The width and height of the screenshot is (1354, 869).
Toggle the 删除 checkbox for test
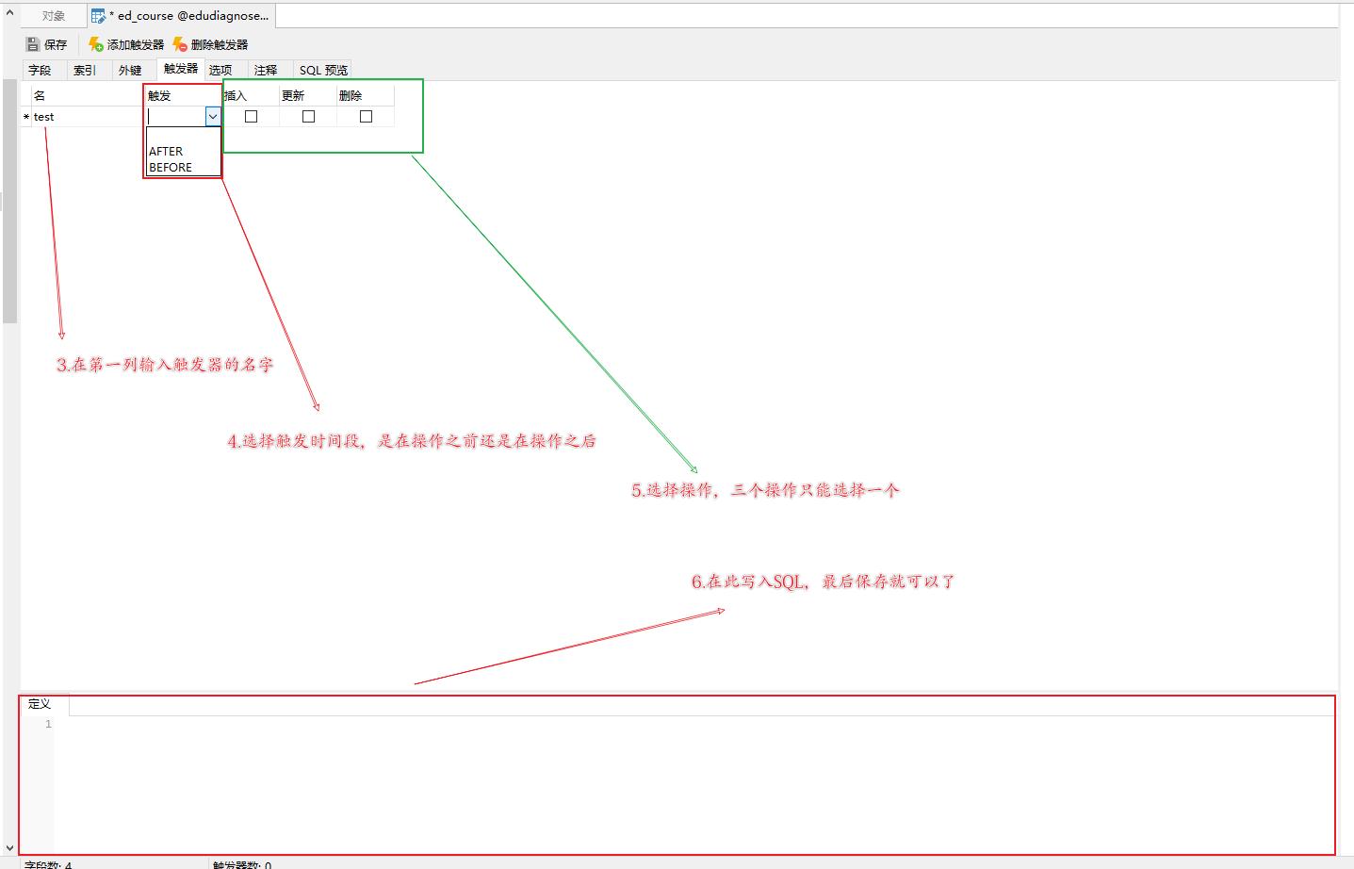pos(367,117)
